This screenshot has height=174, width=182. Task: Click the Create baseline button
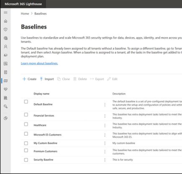coord(29,79)
